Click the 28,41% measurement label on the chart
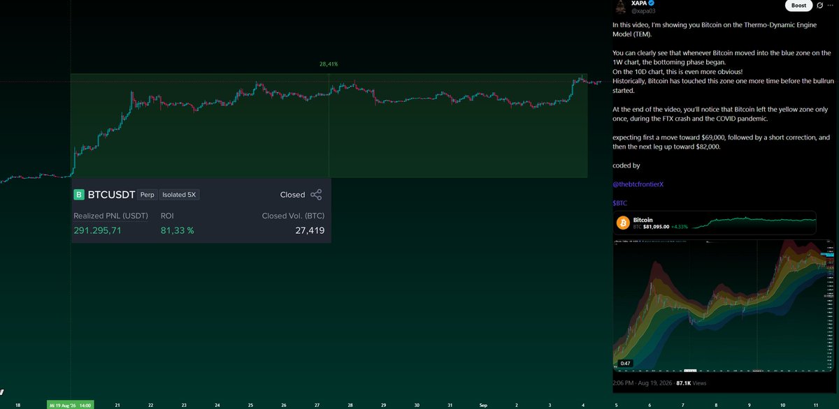839x409 pixels. [x=329, y=64]
